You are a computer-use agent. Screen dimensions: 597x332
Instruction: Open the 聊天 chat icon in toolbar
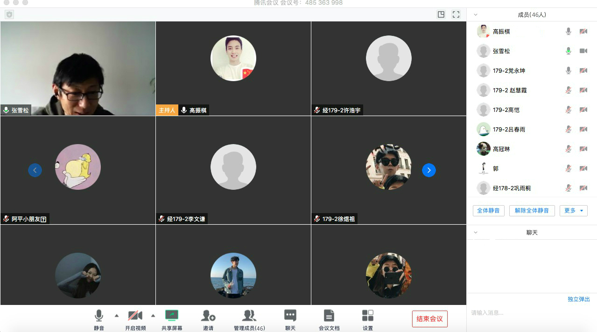point(290,316)
